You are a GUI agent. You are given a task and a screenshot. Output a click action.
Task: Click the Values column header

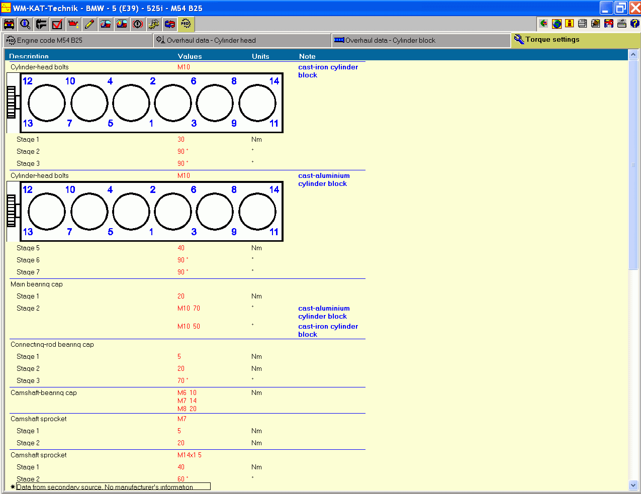[190, 56]
